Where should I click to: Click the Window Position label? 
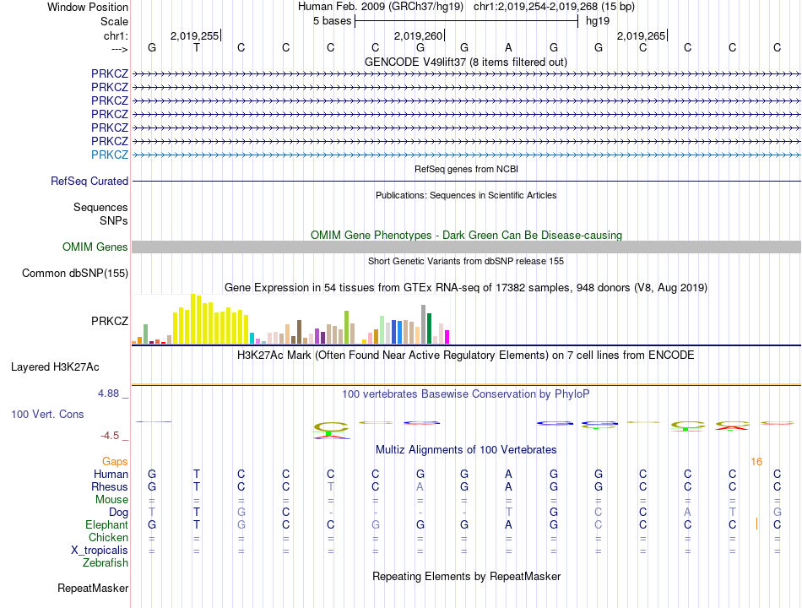[x=88, y=7]
